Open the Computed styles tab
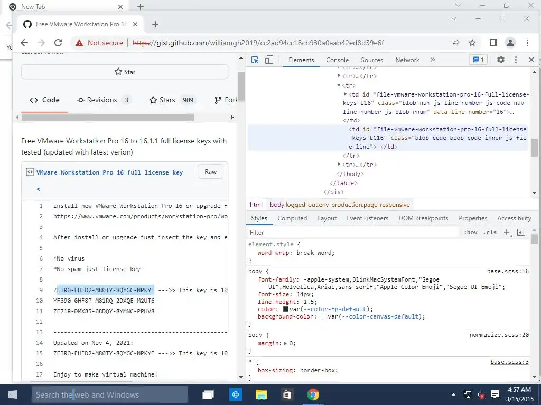The image size is (541, 405). coord(292,218)
